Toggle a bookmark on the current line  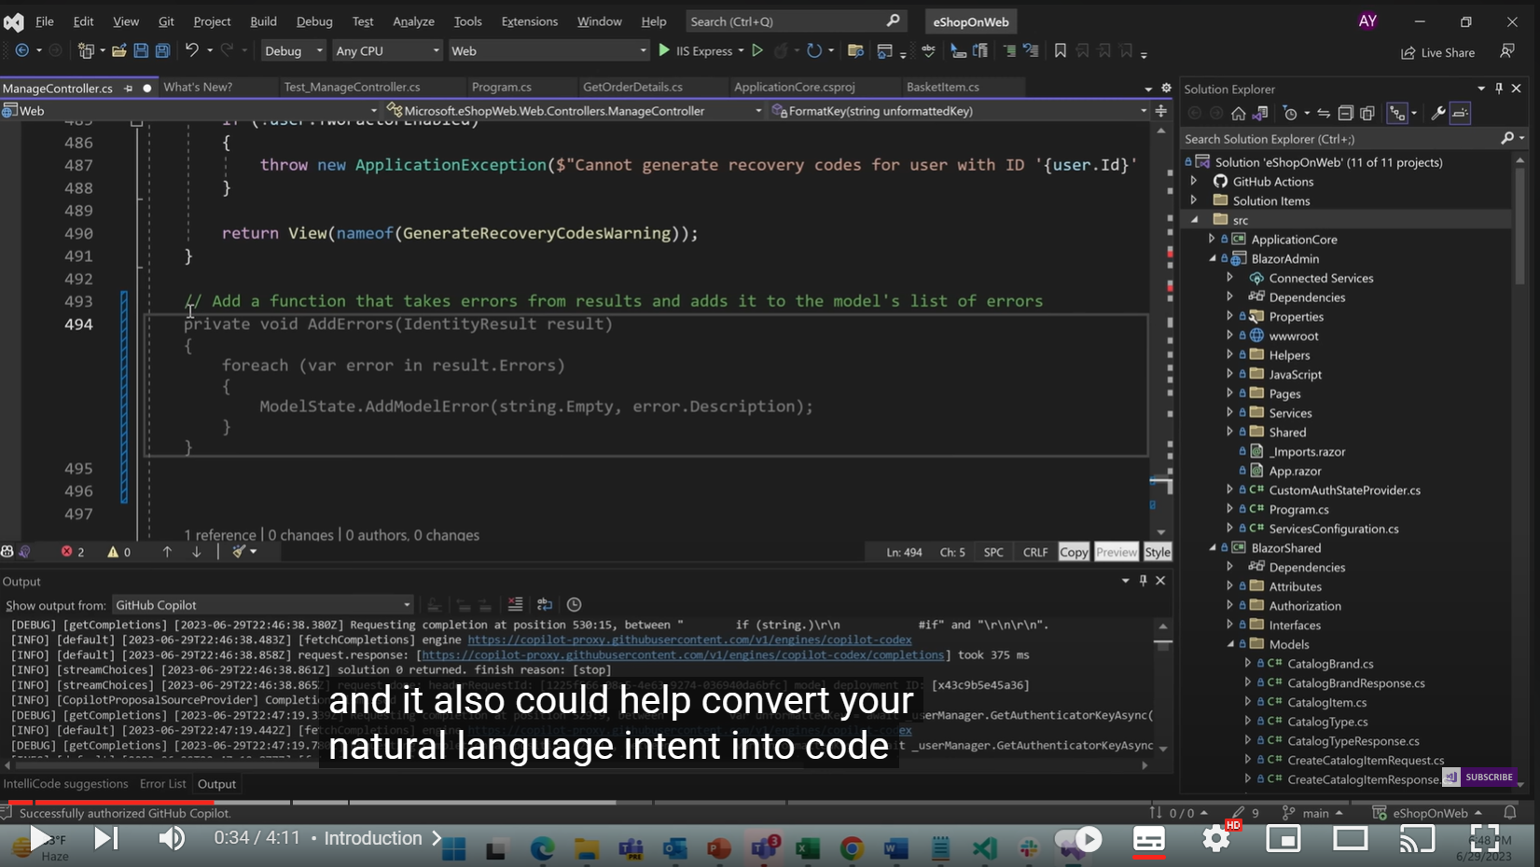pyautogui.click(x=1060, y=51)
